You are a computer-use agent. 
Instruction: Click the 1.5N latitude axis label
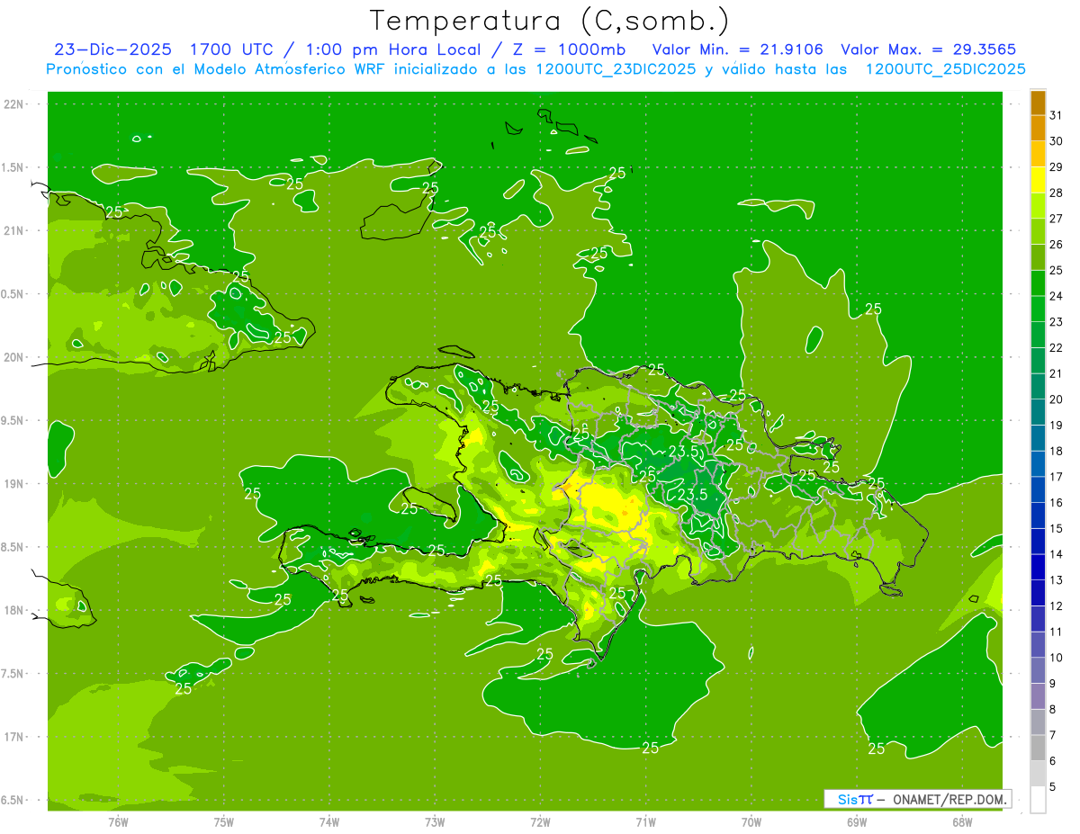(x=13, y=167)
